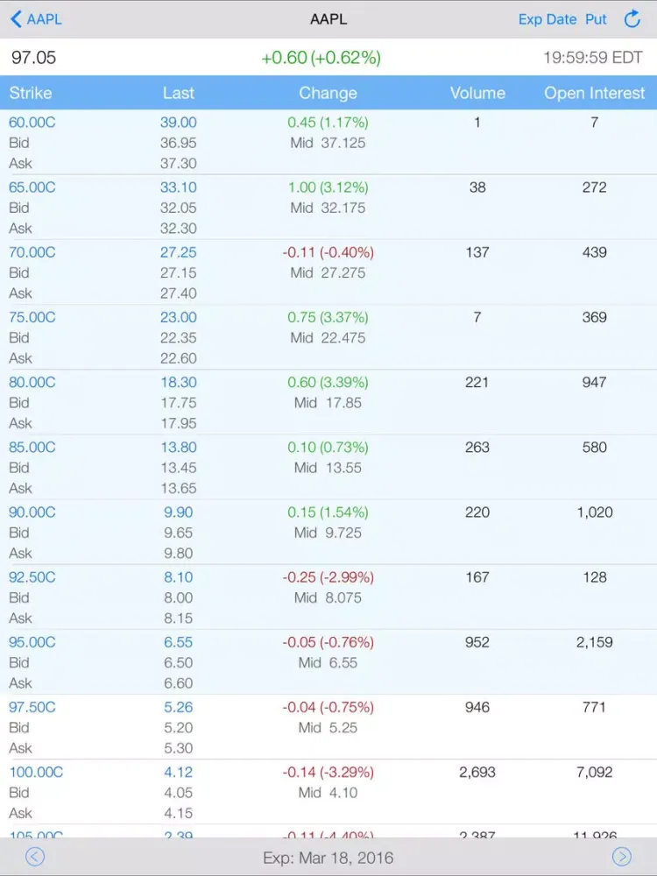The height and width of the screenshot is (876, 657).
Task: Tap the Last column header
Action: click(179, 93)
